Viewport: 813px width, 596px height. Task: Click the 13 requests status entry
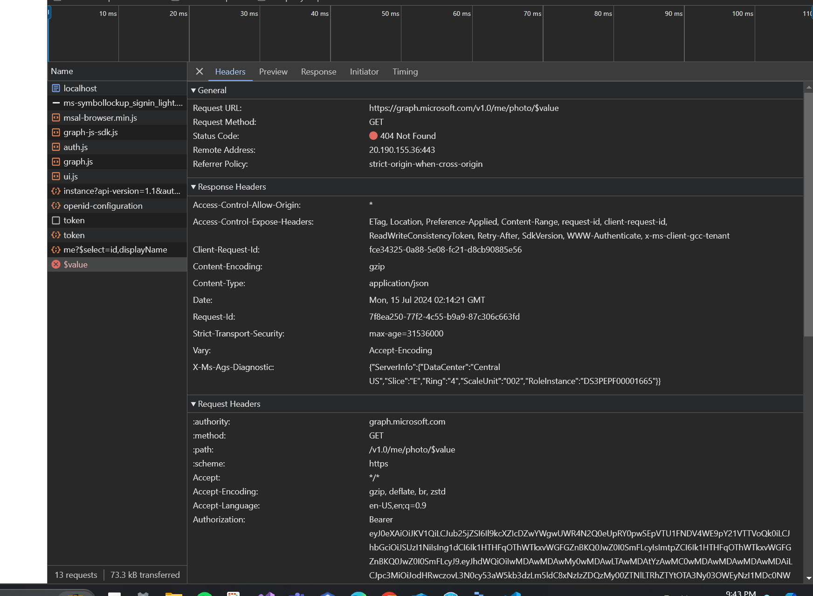pos(76,575)
